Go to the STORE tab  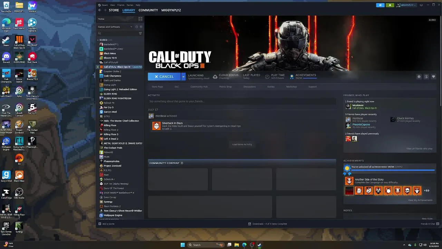coord(114,10)
